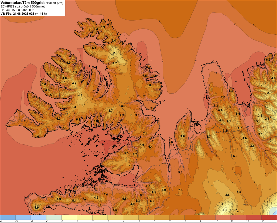
Task: Select the temperature value '3.6' on the map
Action: click(x=227, y=195)
